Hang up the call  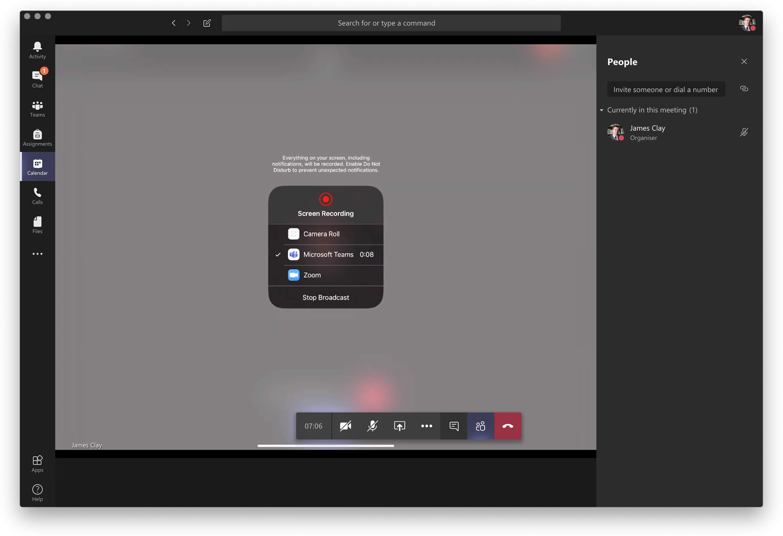(x=508, y=426)
